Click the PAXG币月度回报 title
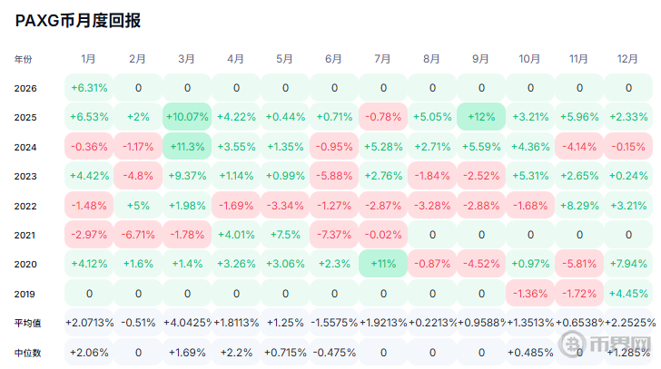 coord(78,21)
